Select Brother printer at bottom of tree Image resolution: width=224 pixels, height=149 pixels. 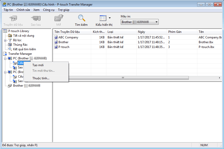coord(18,86)
